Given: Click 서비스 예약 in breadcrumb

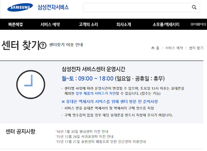Looking at the screenshot, I should tap(174, 48).
